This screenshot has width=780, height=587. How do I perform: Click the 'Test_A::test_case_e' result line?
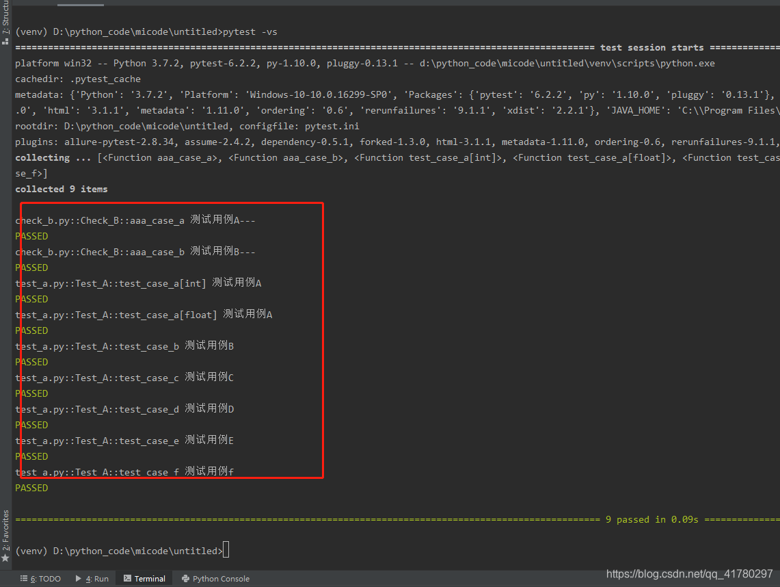[124, 440]
